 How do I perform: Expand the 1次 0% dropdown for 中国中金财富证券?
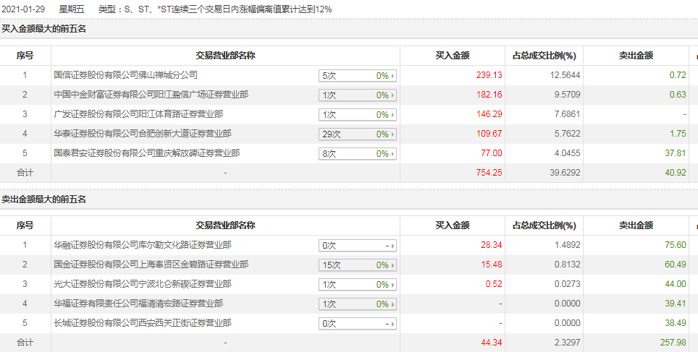pyautogui.click(x=358, y=95)
